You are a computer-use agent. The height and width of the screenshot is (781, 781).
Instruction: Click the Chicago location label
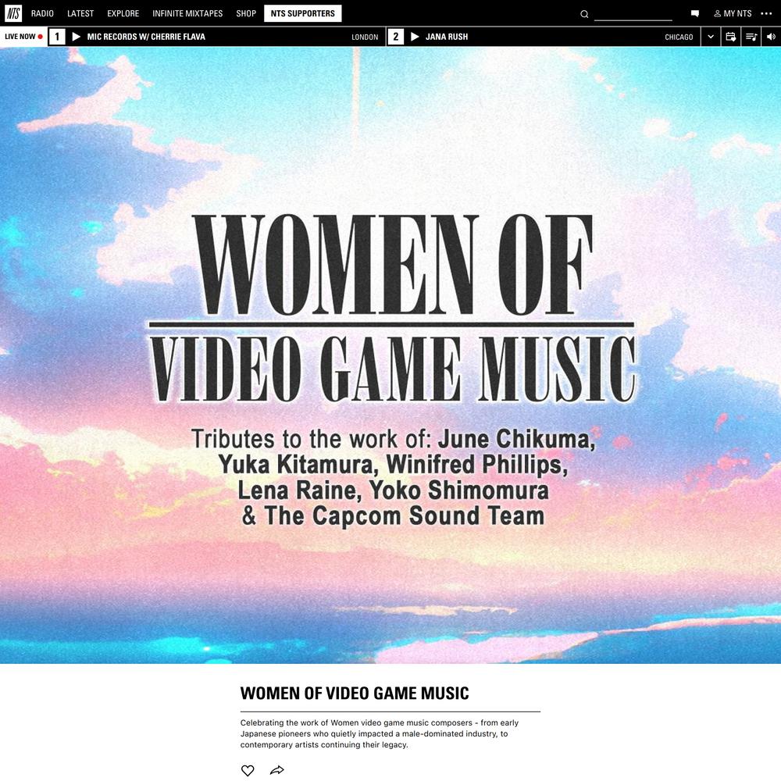679,37
